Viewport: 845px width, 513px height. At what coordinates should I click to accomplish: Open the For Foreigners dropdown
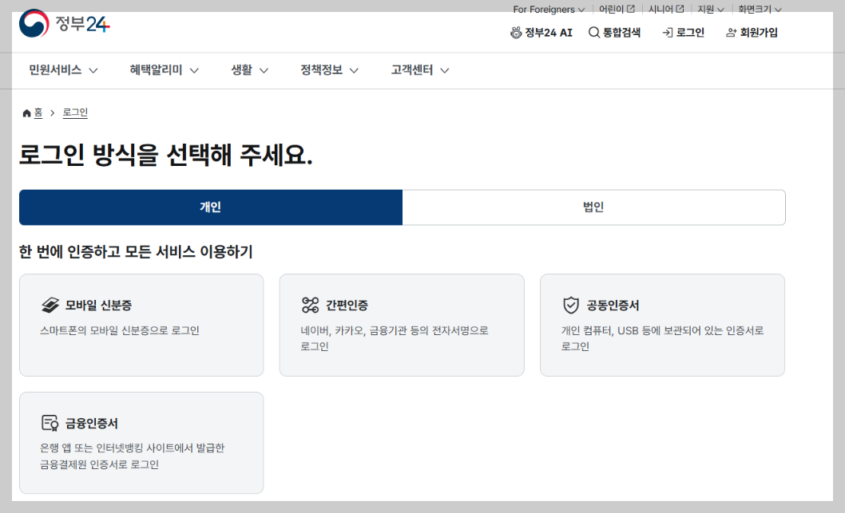click(549, 10)
